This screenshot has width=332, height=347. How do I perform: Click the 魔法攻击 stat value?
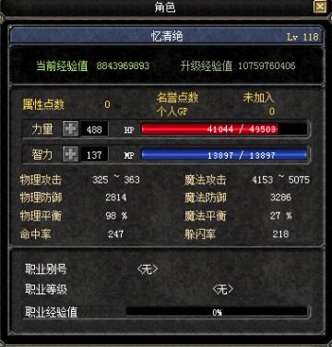point(280,180)
